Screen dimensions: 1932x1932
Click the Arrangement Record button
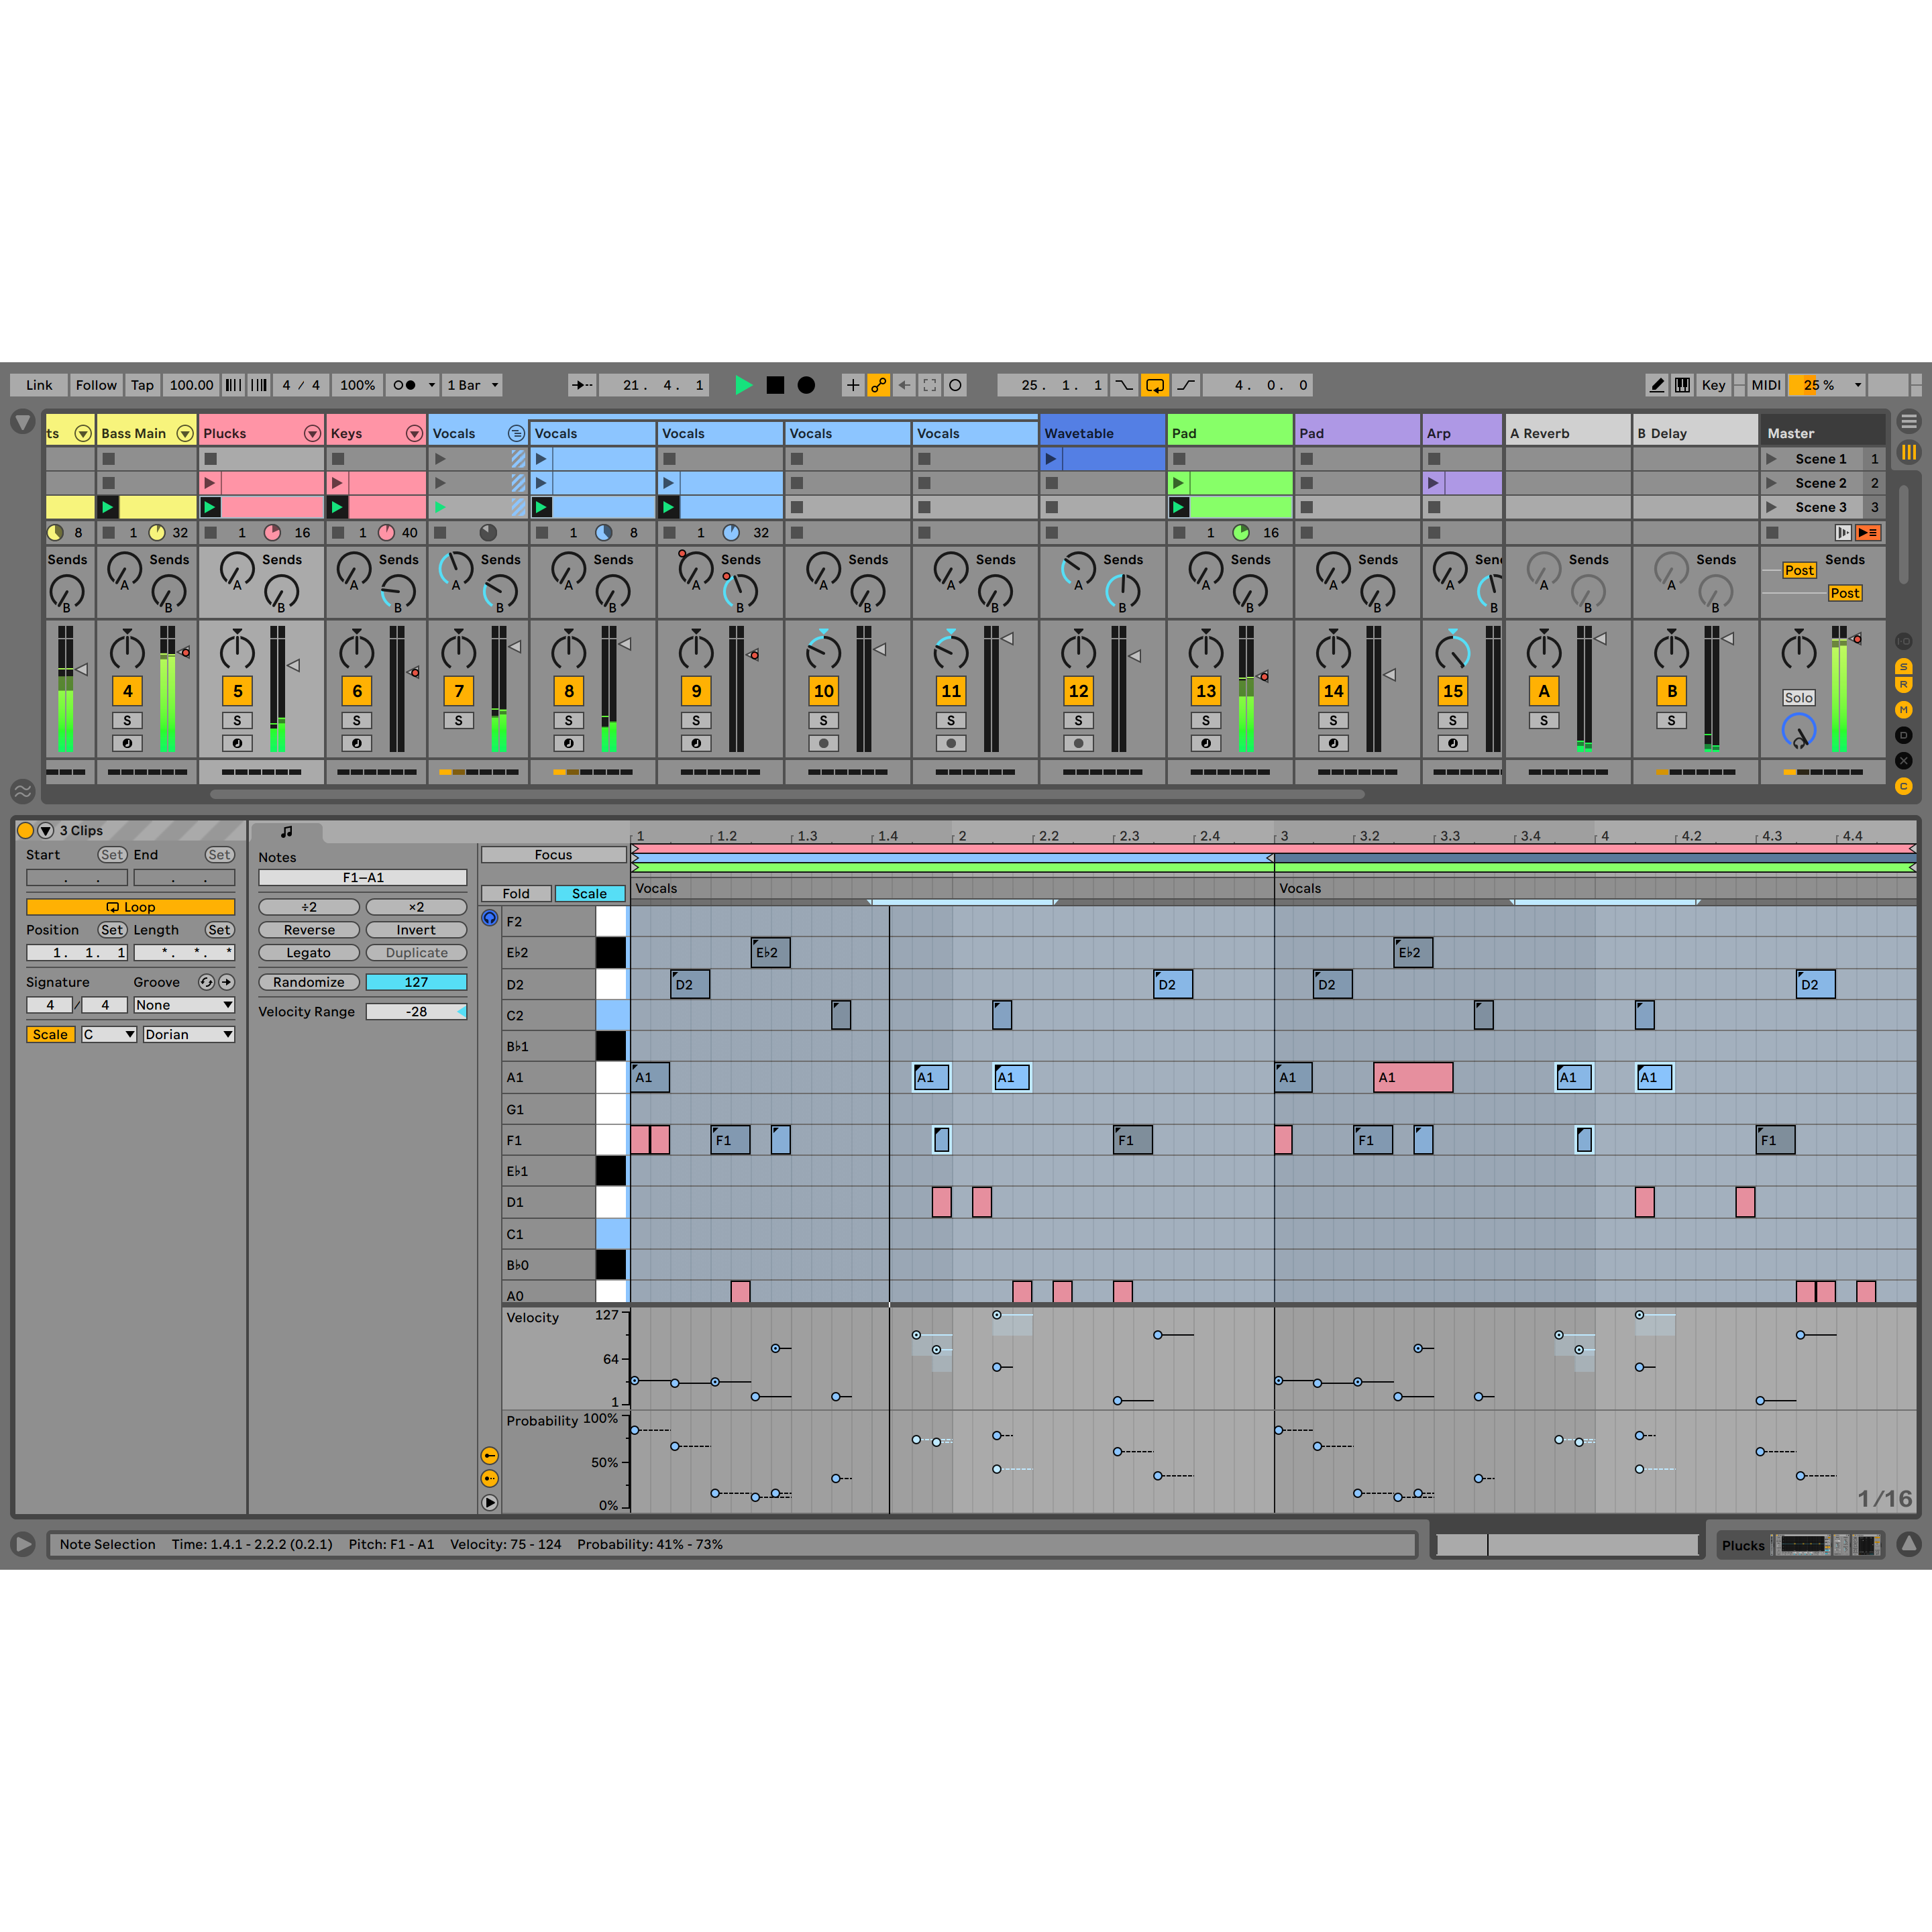806,385
